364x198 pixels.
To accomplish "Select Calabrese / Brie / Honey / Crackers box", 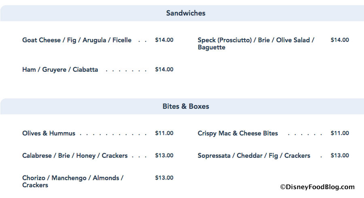I will click(75, 156).
